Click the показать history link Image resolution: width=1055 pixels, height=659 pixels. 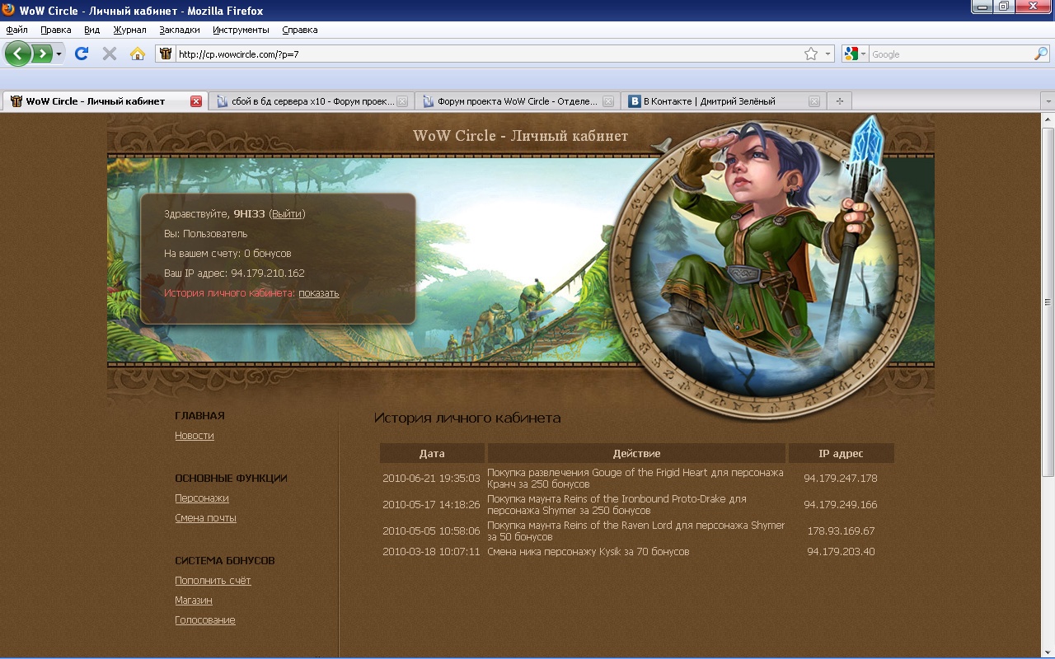coord(318,293)
